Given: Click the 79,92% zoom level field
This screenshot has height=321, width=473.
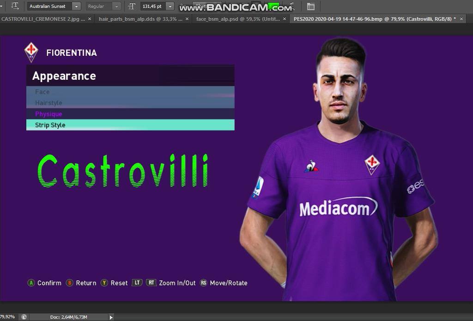Looking at the screenshot, I should tap(7, 317).
